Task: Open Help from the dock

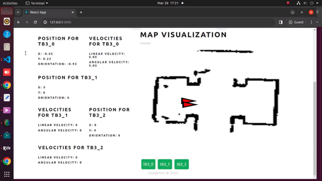Action: pos(7,34)
